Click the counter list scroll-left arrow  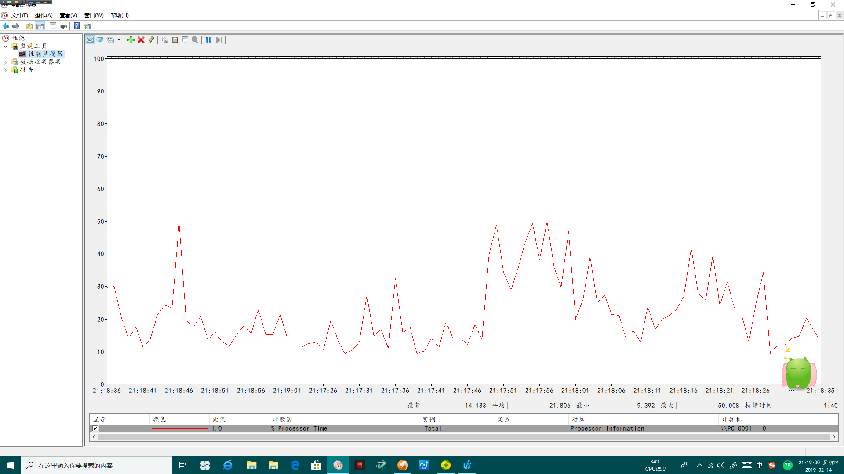(x=94, y=437)
